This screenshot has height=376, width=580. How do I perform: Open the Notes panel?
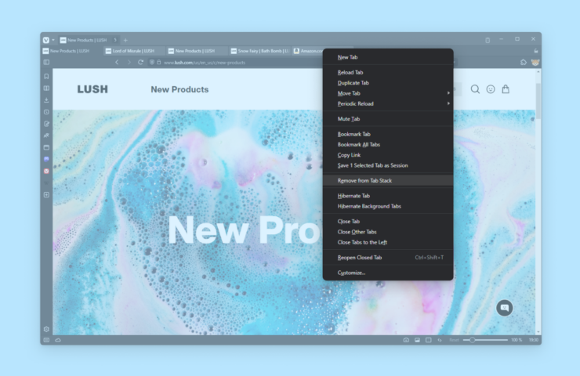[x=46, y=124]
